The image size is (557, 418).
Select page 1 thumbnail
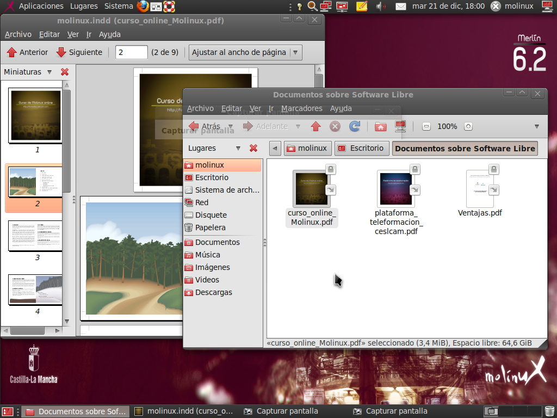coord(35,115)
